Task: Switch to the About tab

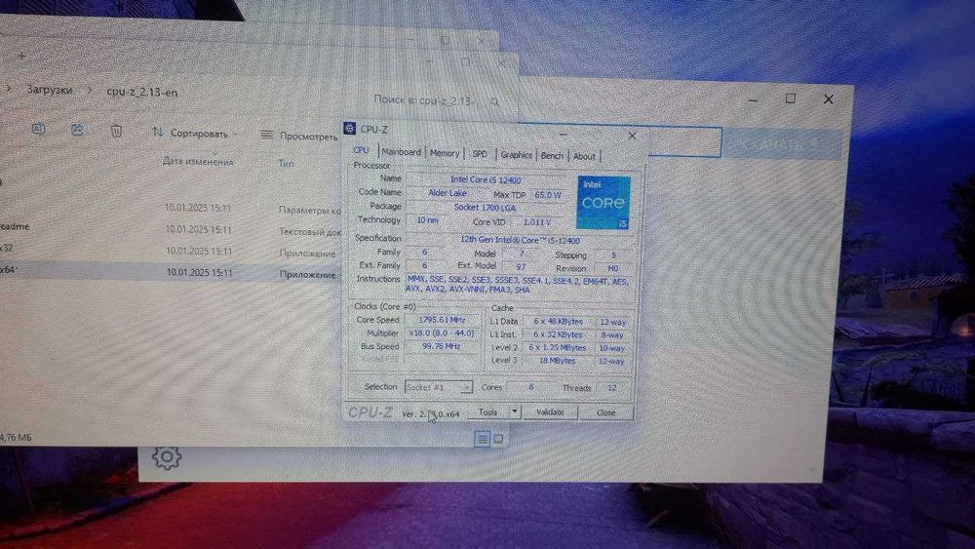Action: [x=584, y=157]
